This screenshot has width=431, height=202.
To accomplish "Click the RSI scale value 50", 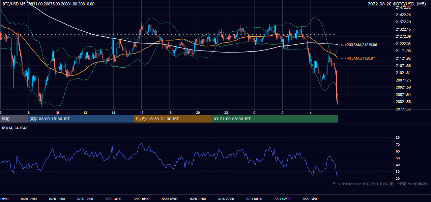I will (x=398, y=158).
